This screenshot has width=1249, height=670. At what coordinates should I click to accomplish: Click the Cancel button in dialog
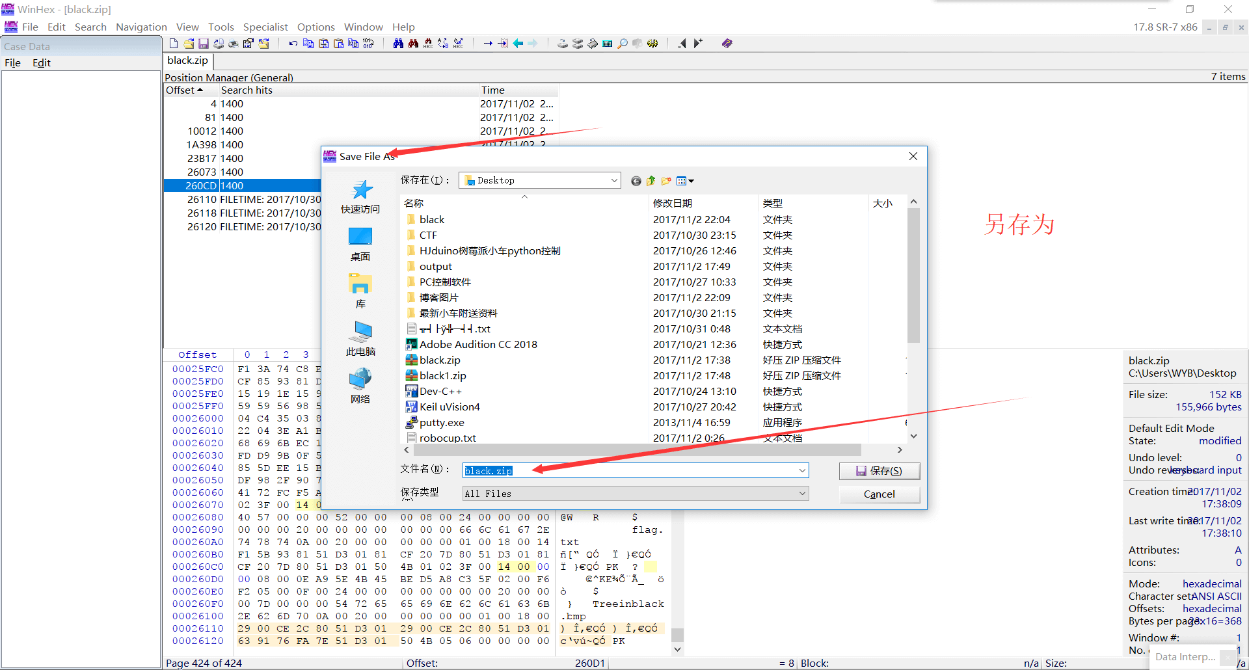(x=879, y=494)
